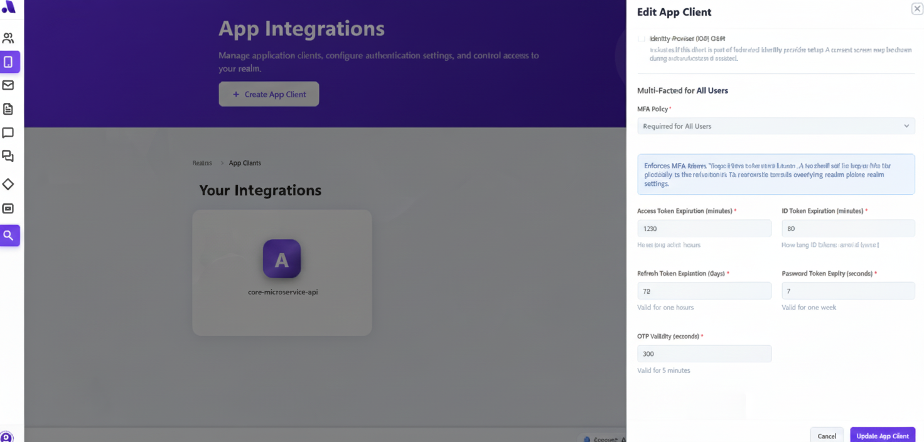Navigate to App Clients breadcrumb item

(x=244, y=163)
